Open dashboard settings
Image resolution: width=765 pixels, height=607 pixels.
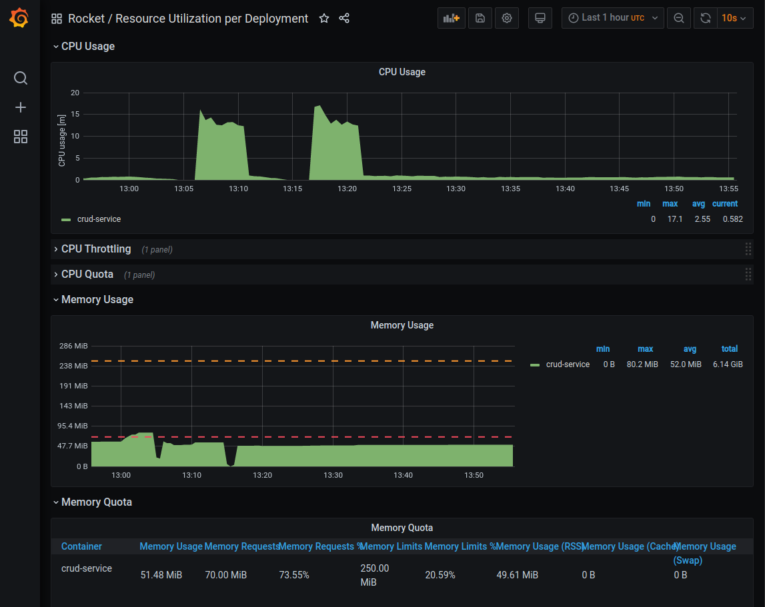(x=507, y=18)
